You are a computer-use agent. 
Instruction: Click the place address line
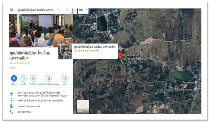42,94
